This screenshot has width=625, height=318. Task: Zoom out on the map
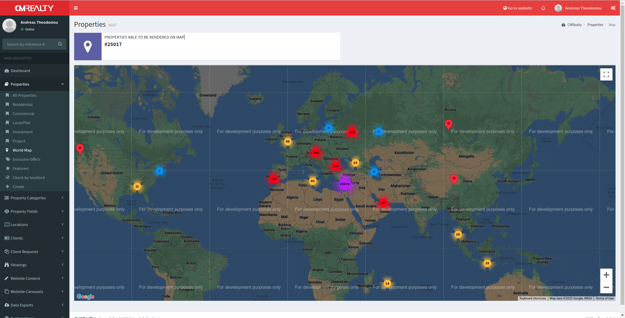point(606,287)
